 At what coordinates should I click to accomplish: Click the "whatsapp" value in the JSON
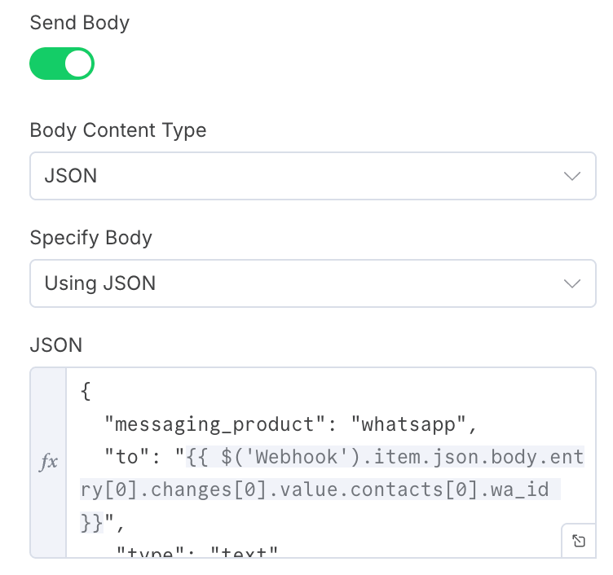[x=408, y=424]
